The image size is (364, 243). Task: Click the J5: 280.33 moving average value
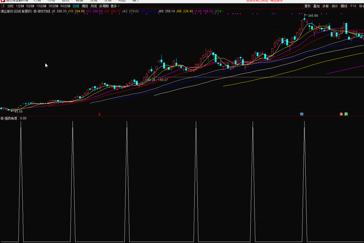tap(59, 11)
